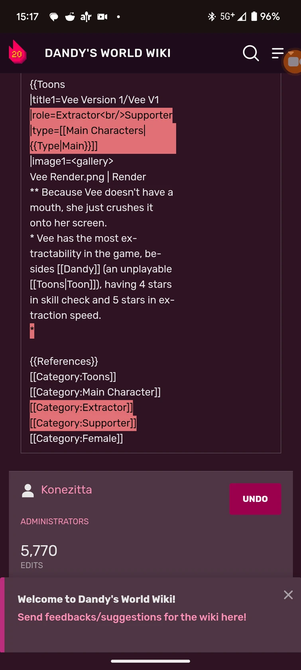Tap the orange floating camera bubble
Image resolution: width=301 pixels, height=670 pixels.
tap(293, 61)
